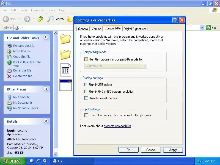This screenshot has width=220, height=165.
Task: Select the blank window application icon
Action: point(66,85)
